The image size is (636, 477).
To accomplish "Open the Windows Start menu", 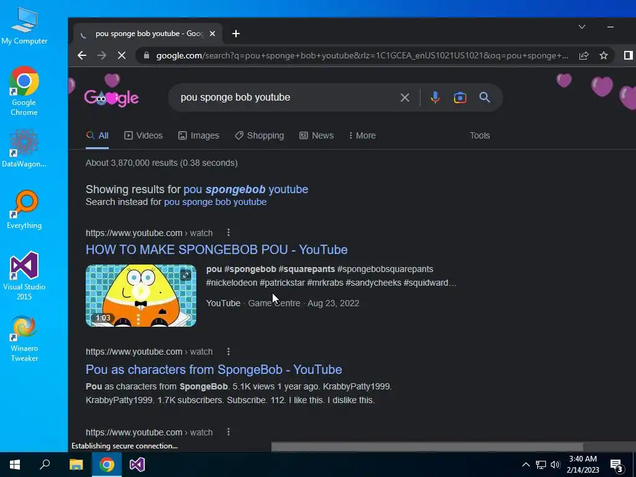I will pos(15,465).
